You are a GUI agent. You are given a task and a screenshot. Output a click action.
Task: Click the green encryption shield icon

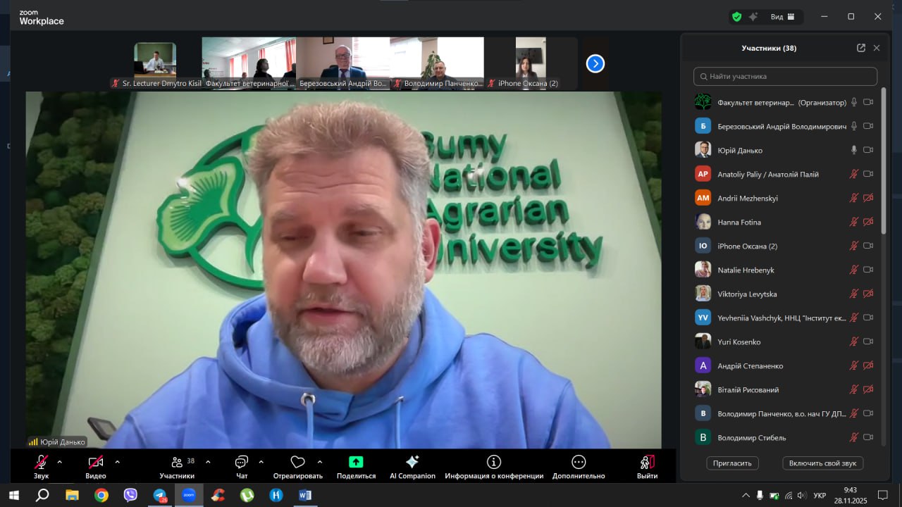coord(736,16)
